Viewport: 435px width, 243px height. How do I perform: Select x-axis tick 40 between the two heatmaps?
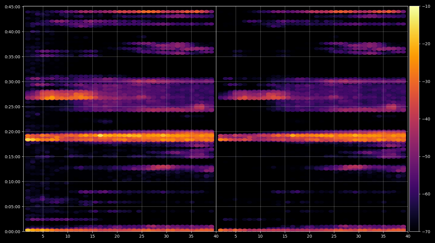click(216, 236)
